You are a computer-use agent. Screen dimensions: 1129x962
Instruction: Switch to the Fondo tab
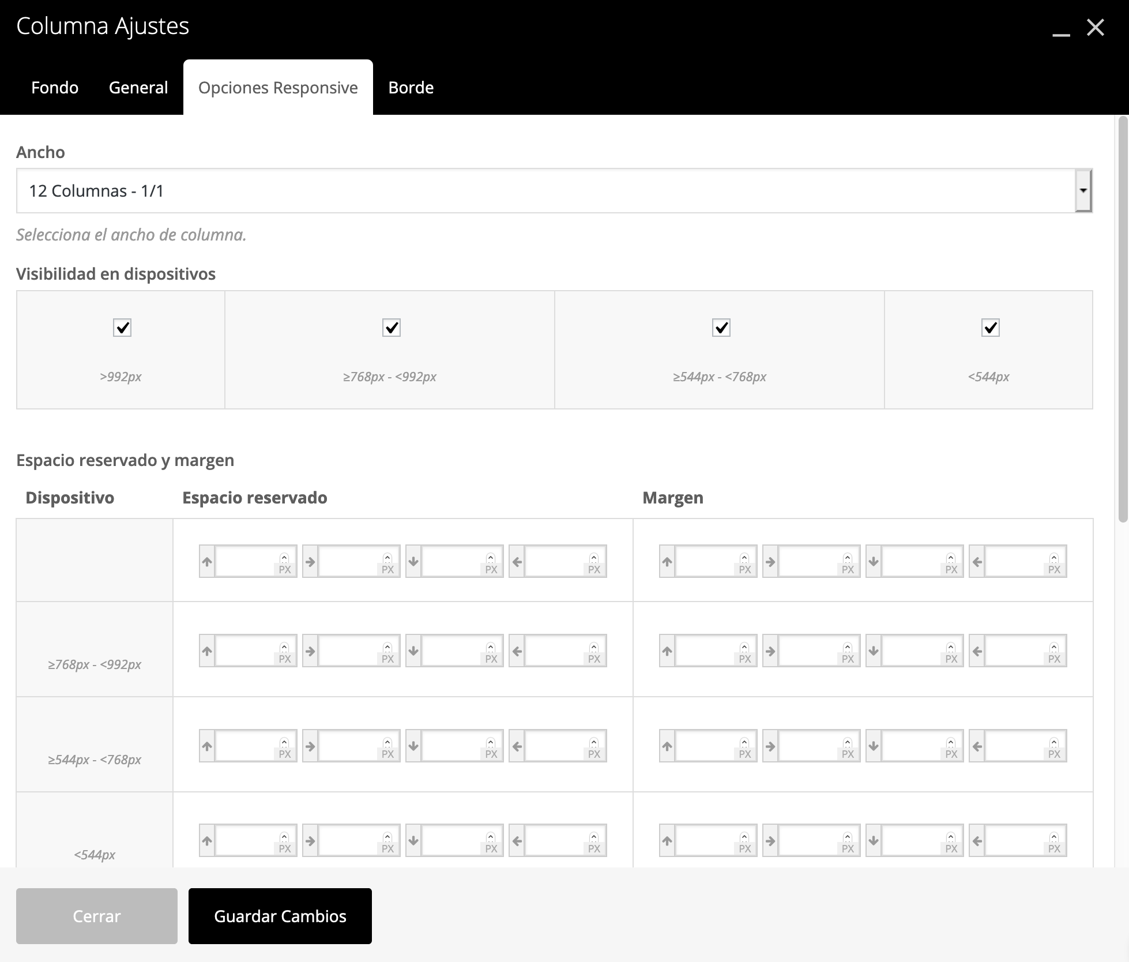coord(55,88)
